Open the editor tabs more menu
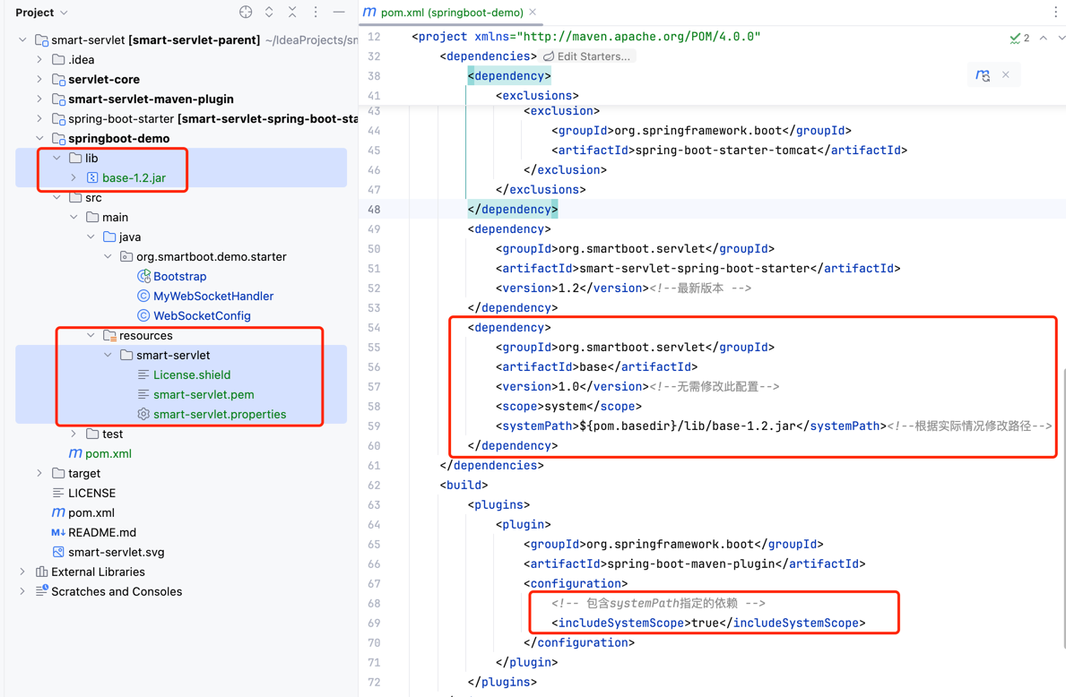This screenshot has height=697, width=1066. click(x=1055, y=13)
